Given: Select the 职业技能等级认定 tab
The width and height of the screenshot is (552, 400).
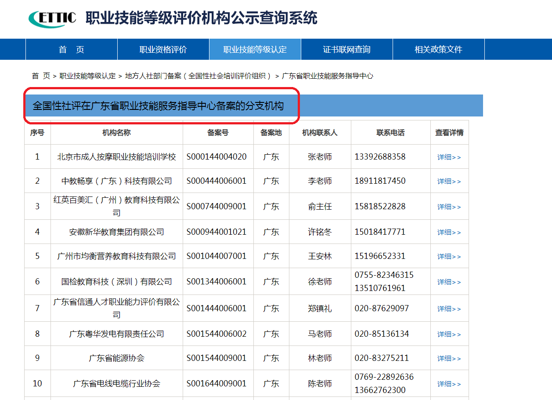Looking at the screenshot, I should coord(255,50).
